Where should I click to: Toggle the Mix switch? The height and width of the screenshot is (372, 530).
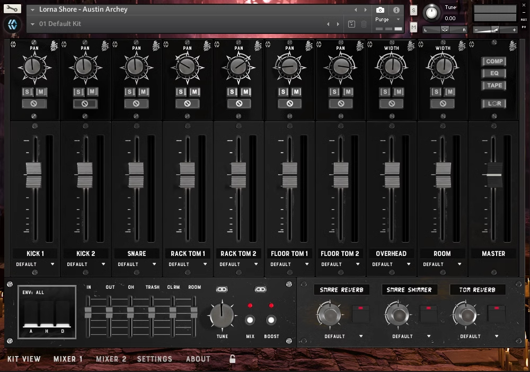pos(250,320)
